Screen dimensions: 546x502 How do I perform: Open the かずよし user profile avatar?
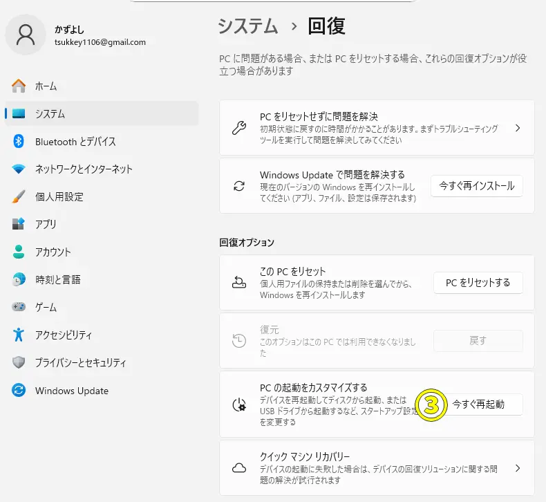tap(26, 35)
